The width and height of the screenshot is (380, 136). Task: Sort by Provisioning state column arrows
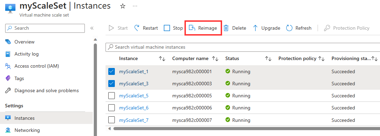point(375,59)
